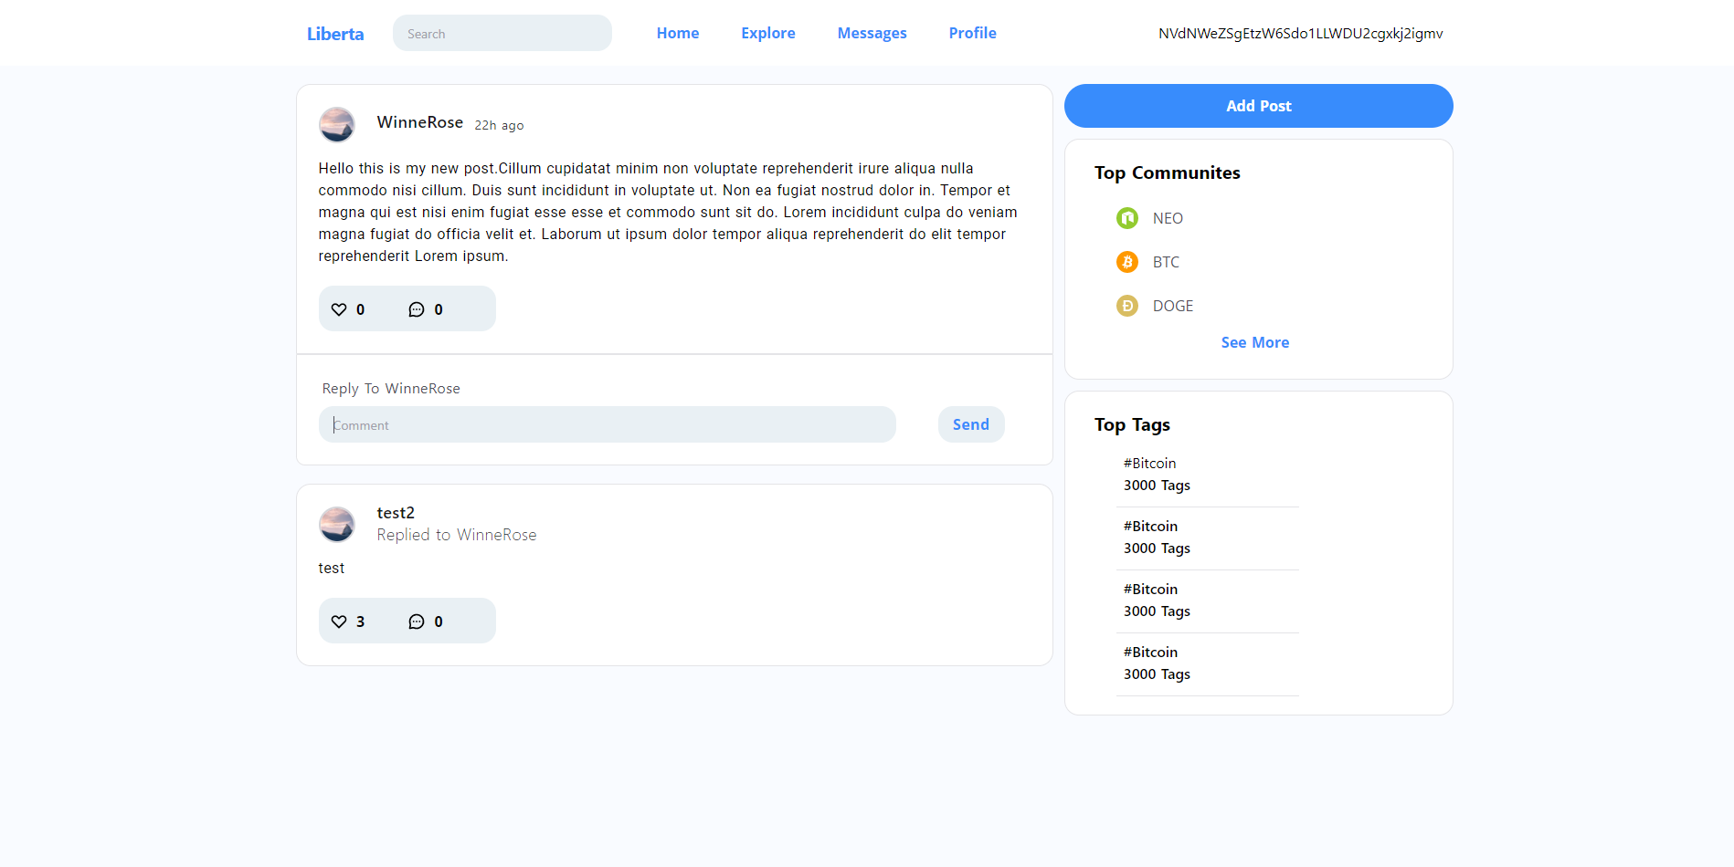This screenshot has height=867, width=1734.
Task: Click the 'Reply To WinneRose' label
Action: point(391,389)
